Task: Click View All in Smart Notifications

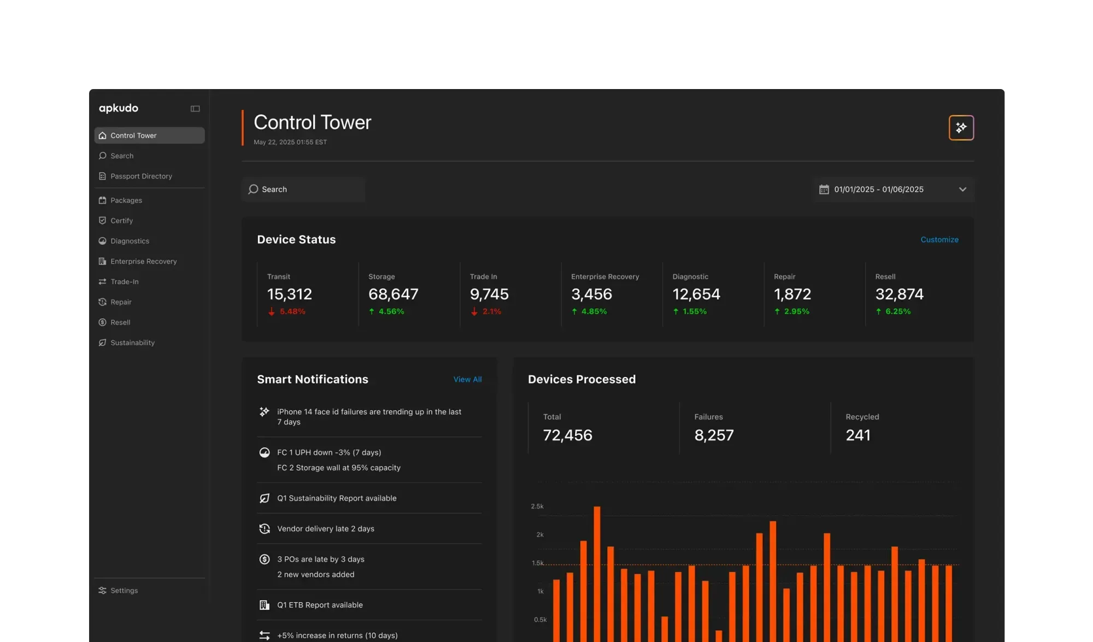Action: click(x=467, y=379)
